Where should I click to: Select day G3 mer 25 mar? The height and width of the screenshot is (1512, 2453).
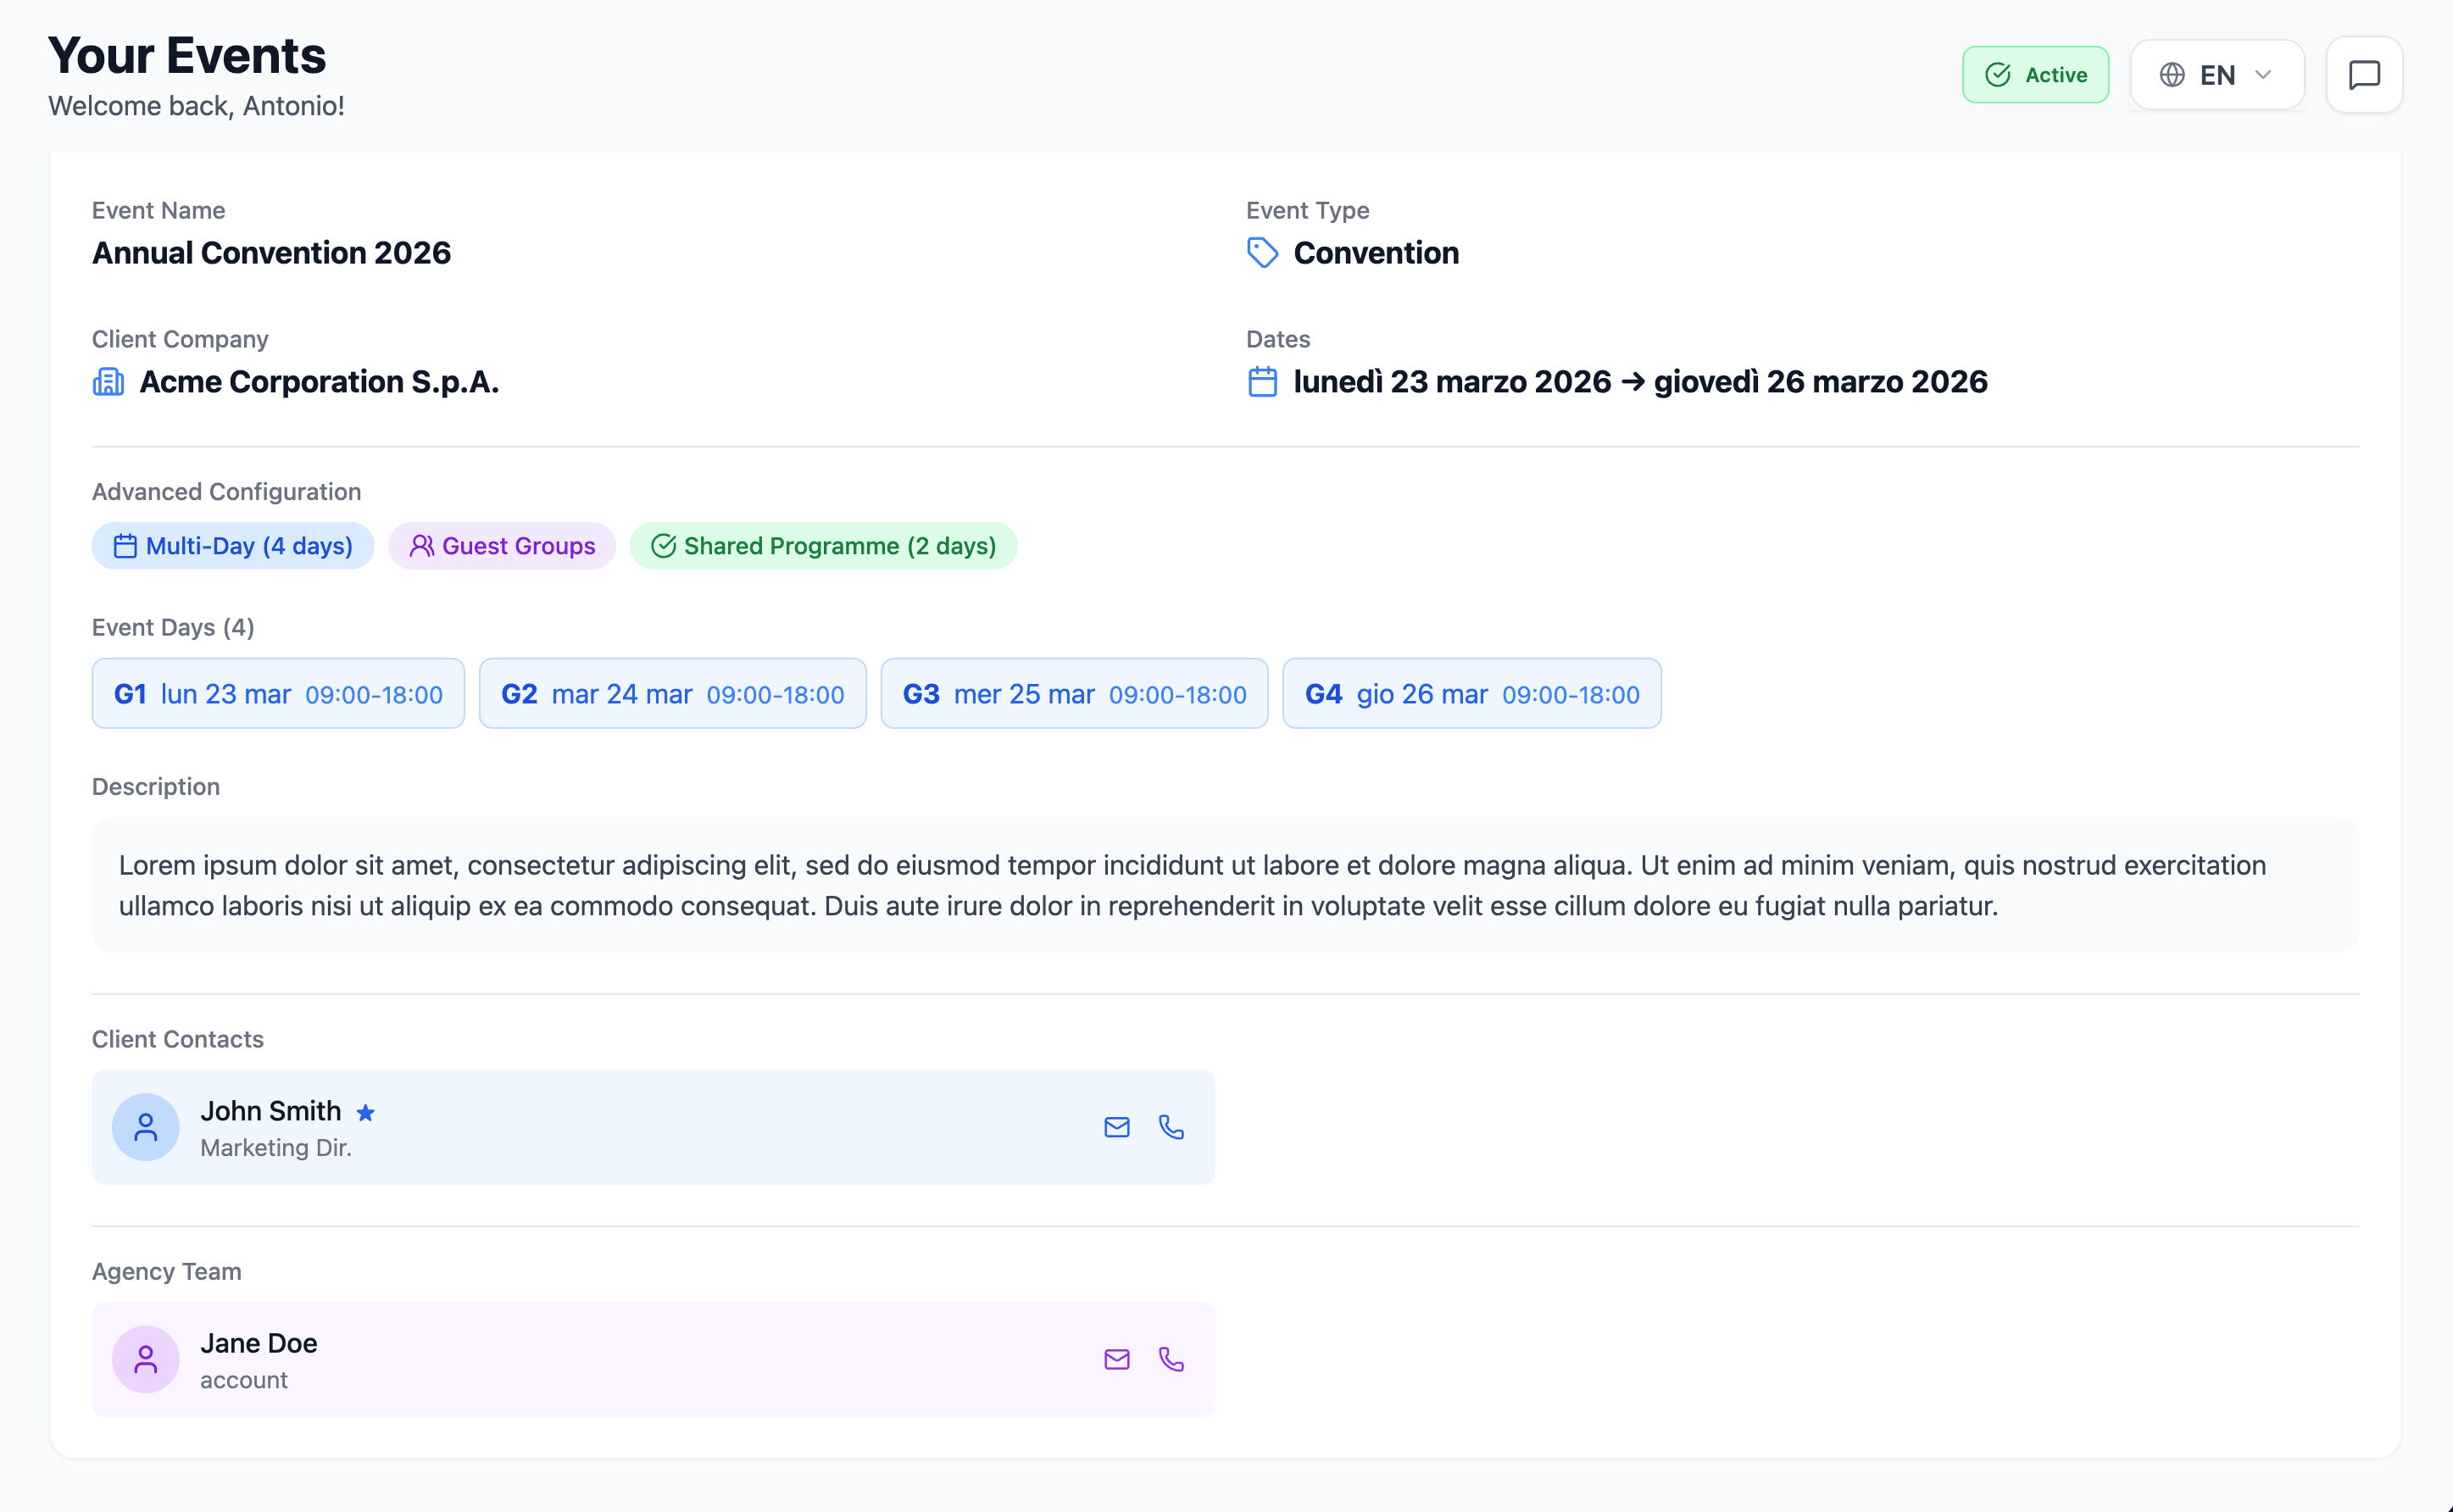point(1074,693)
